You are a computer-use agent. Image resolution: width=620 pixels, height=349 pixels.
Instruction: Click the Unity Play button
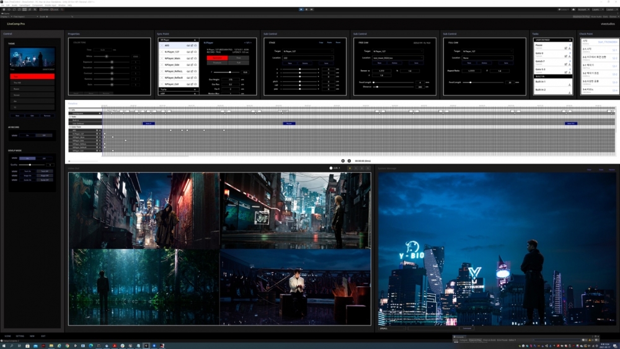tap(301, 9)
